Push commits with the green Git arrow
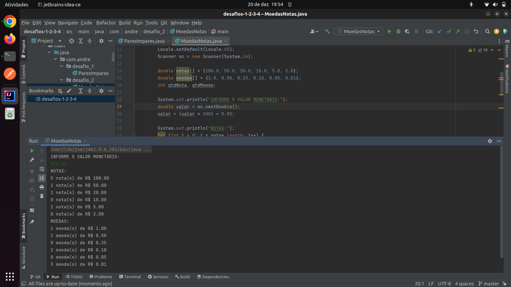 pos(458,31)
